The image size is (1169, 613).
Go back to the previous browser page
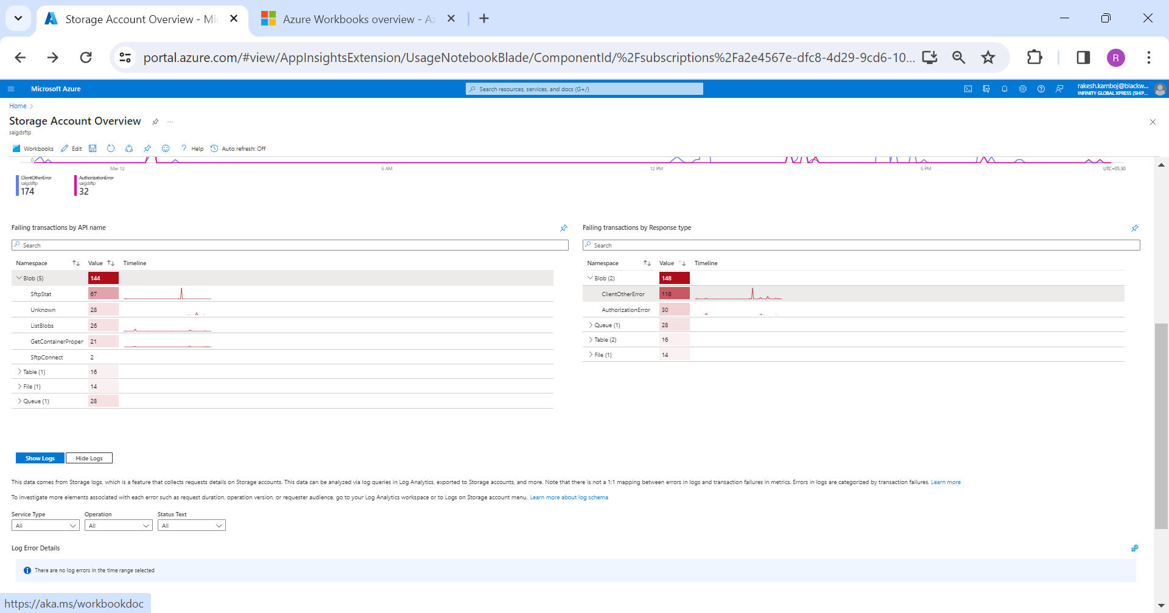(x=20, y=57)
